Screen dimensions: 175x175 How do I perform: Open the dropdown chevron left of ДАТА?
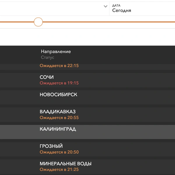106,6
